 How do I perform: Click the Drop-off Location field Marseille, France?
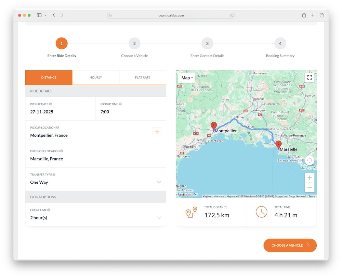pyautogui.click(x=96, y=156)
